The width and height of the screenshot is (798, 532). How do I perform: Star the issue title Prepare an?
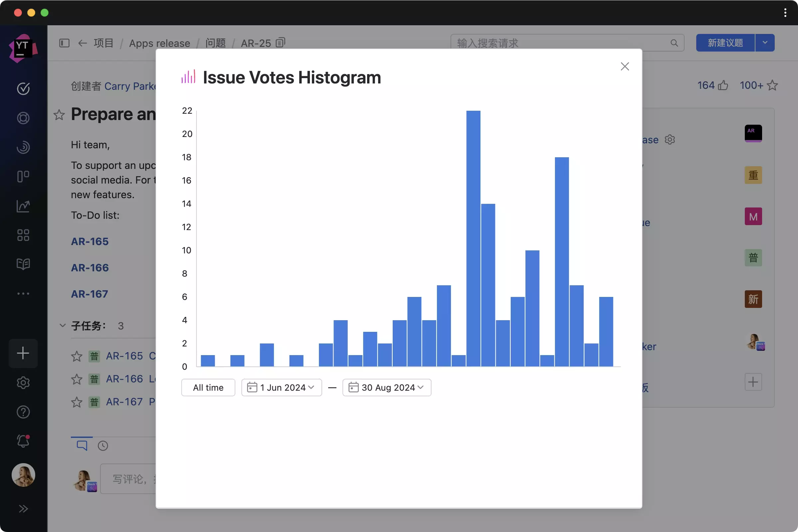point(59,115)
